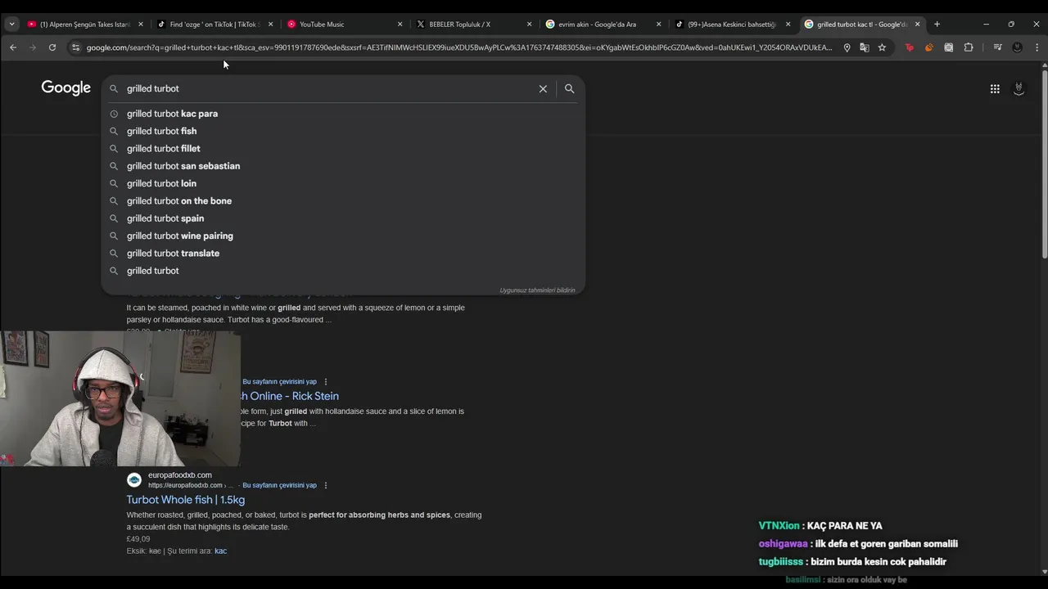
Task: Clear the search box with the X
Action: pyautogui.click(x=543, y=88)
